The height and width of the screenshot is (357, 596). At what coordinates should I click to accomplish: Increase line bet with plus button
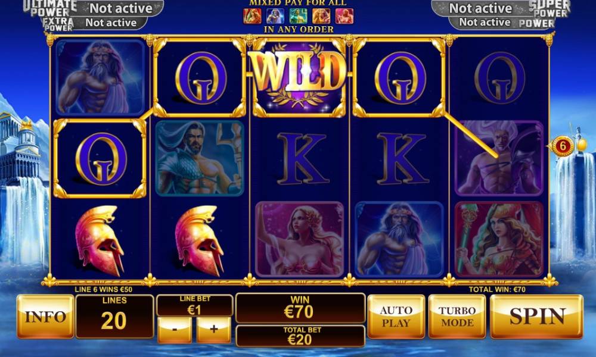coord(213,330)
